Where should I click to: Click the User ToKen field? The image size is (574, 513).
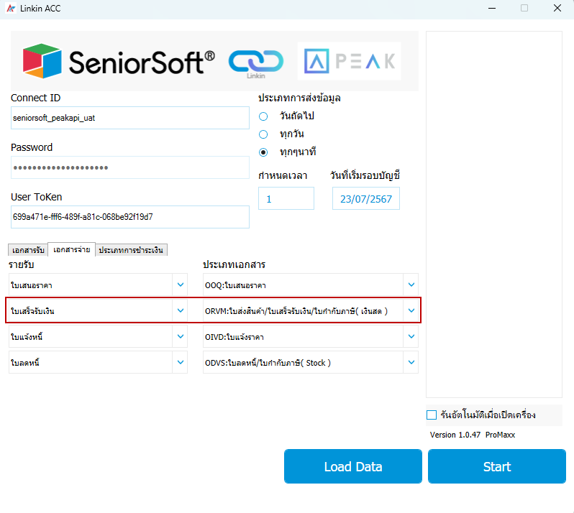(x=130, y=217)
